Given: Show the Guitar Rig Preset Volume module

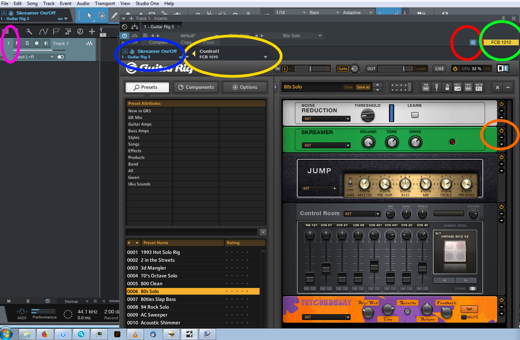Looking at the screenshot, I should pos(458,88).
